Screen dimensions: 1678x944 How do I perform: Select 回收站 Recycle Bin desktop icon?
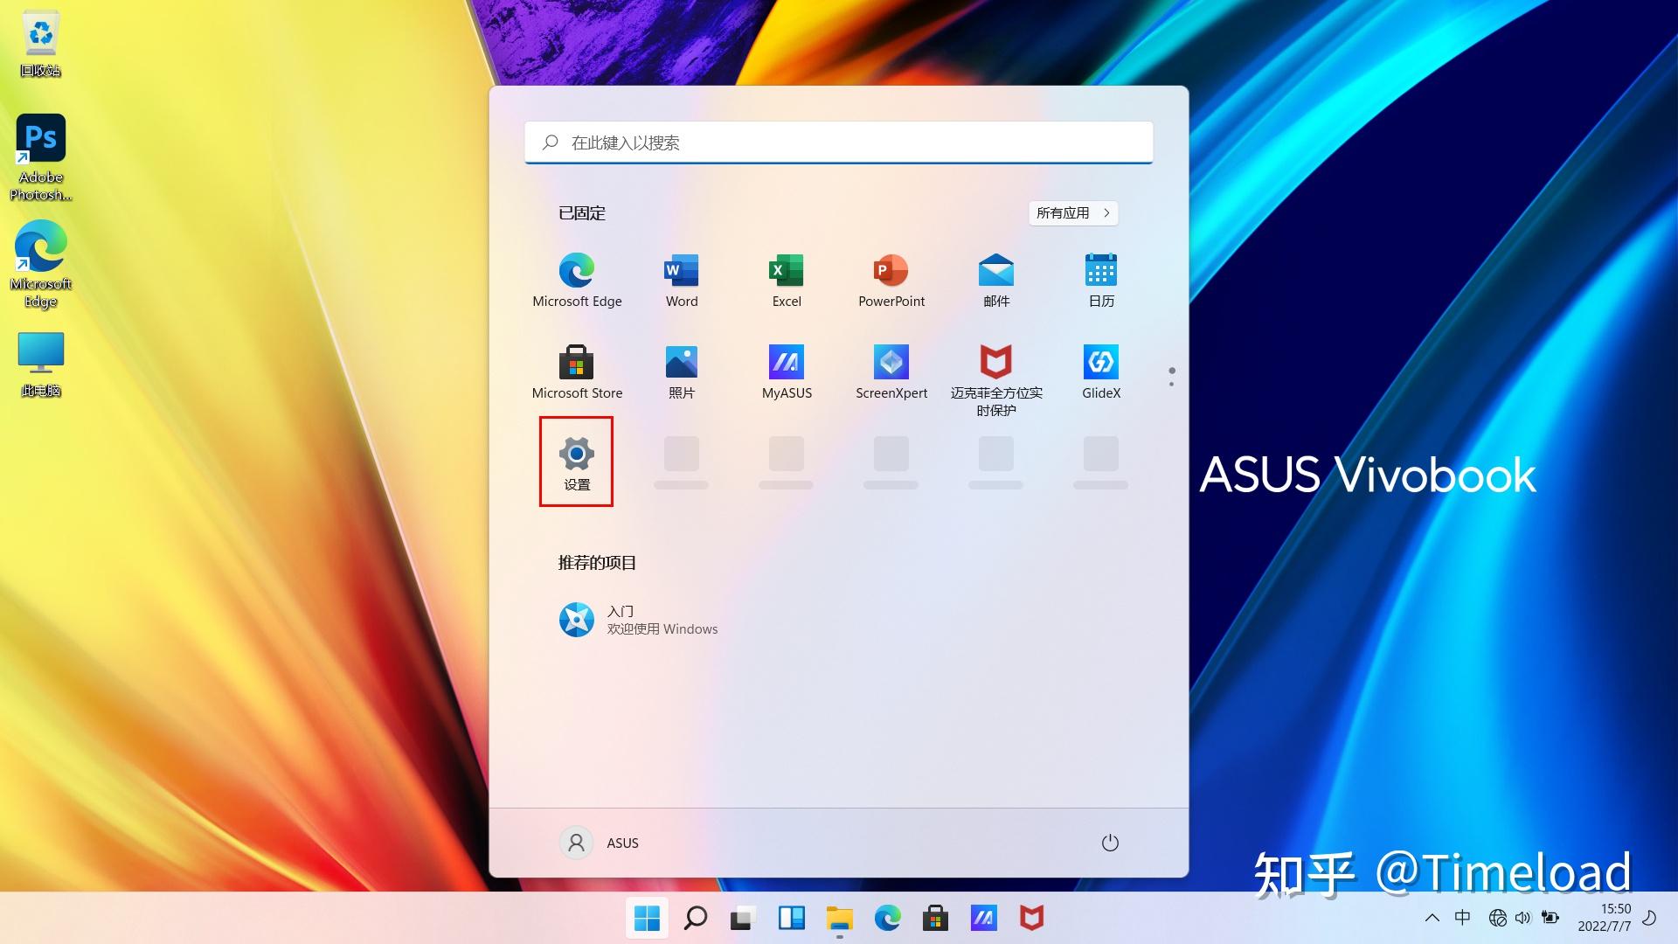41,44
